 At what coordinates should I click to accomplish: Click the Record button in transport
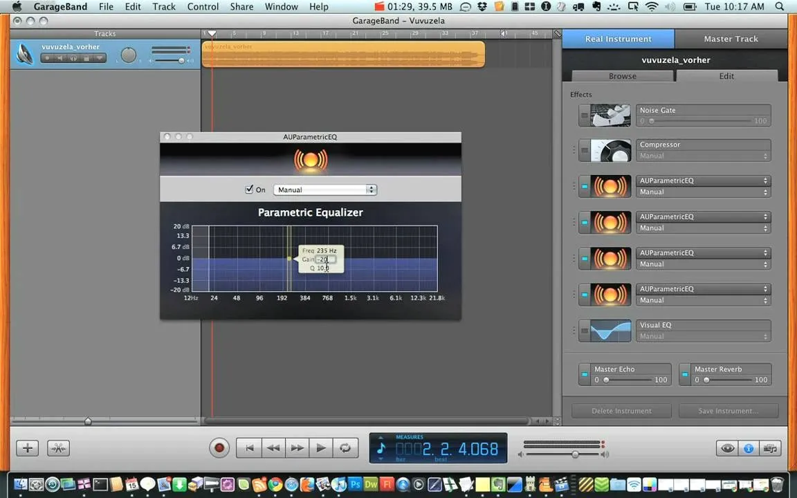click(219, 448)
